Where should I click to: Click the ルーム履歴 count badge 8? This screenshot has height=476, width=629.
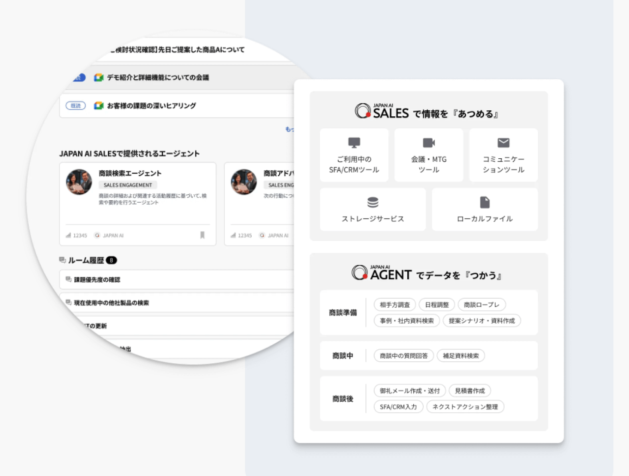(x=111, y=260)
